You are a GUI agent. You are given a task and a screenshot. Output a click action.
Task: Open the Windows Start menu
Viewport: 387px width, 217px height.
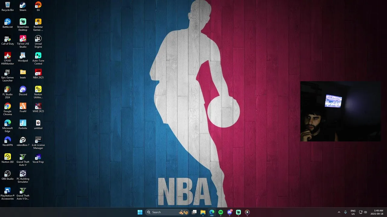tap(140, 212)
